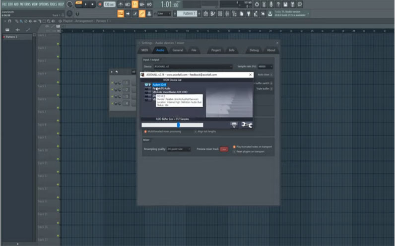Toggle the orange link icon in the toolbar
This screenshot has height=248, width=397.
click(x=142, y=14)
